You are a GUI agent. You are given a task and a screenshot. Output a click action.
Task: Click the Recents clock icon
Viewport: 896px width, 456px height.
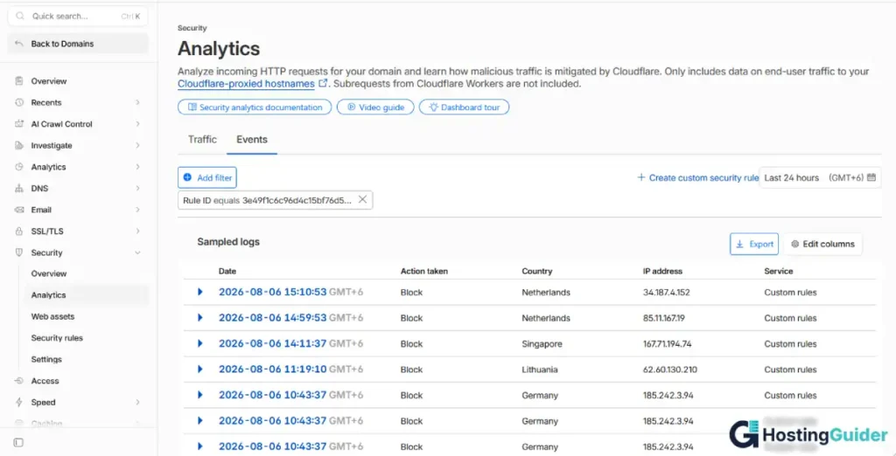pos(19,103)
